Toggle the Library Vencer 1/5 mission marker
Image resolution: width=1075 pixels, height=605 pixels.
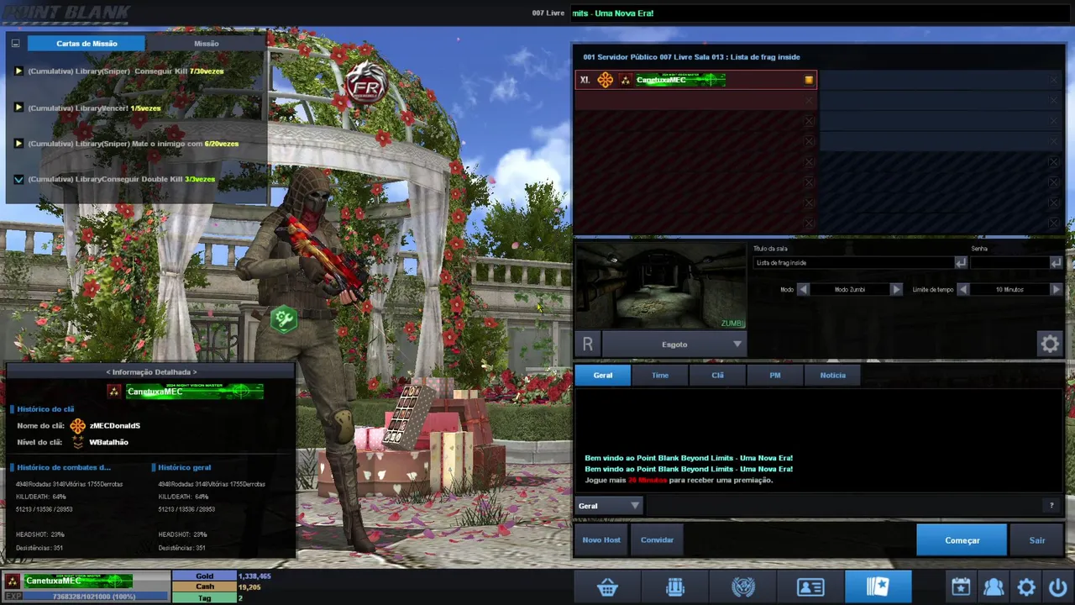click(18, 108)
